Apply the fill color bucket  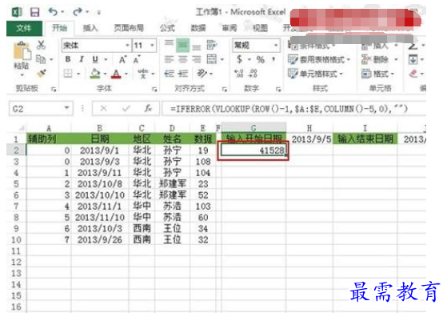(x=95, y=74)
